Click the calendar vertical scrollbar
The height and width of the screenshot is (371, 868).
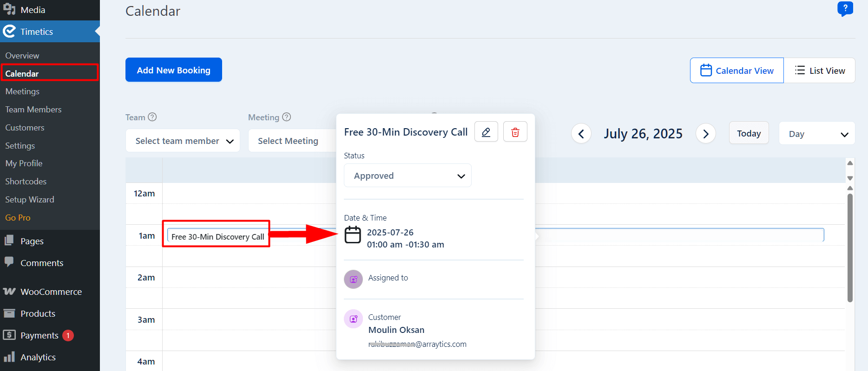point(850,248)
